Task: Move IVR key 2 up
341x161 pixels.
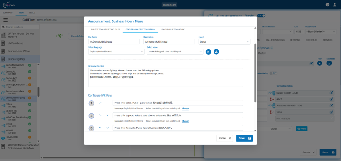Action: [100, 115]
